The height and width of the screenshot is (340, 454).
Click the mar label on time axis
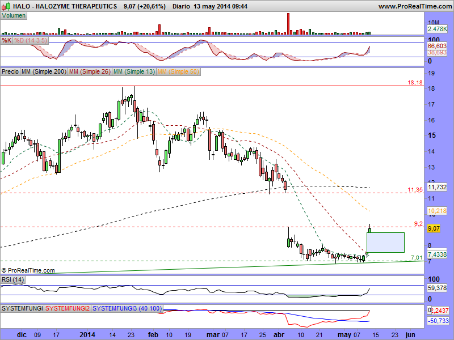point(213,335)
